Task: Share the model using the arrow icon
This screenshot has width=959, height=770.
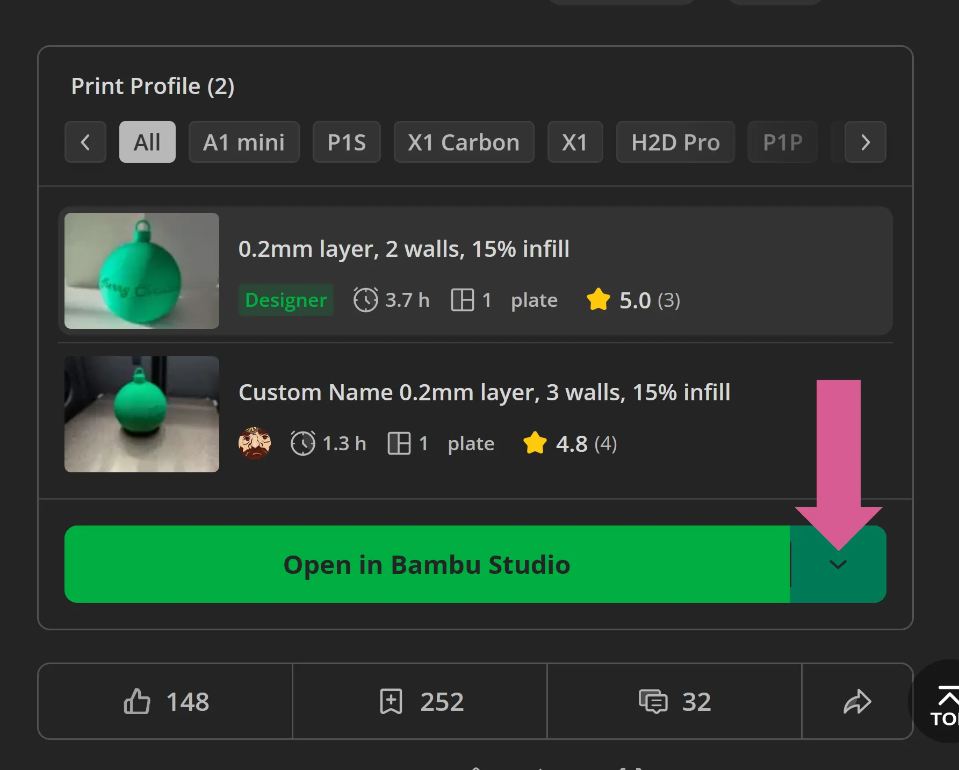Action: tap(857, 701)
